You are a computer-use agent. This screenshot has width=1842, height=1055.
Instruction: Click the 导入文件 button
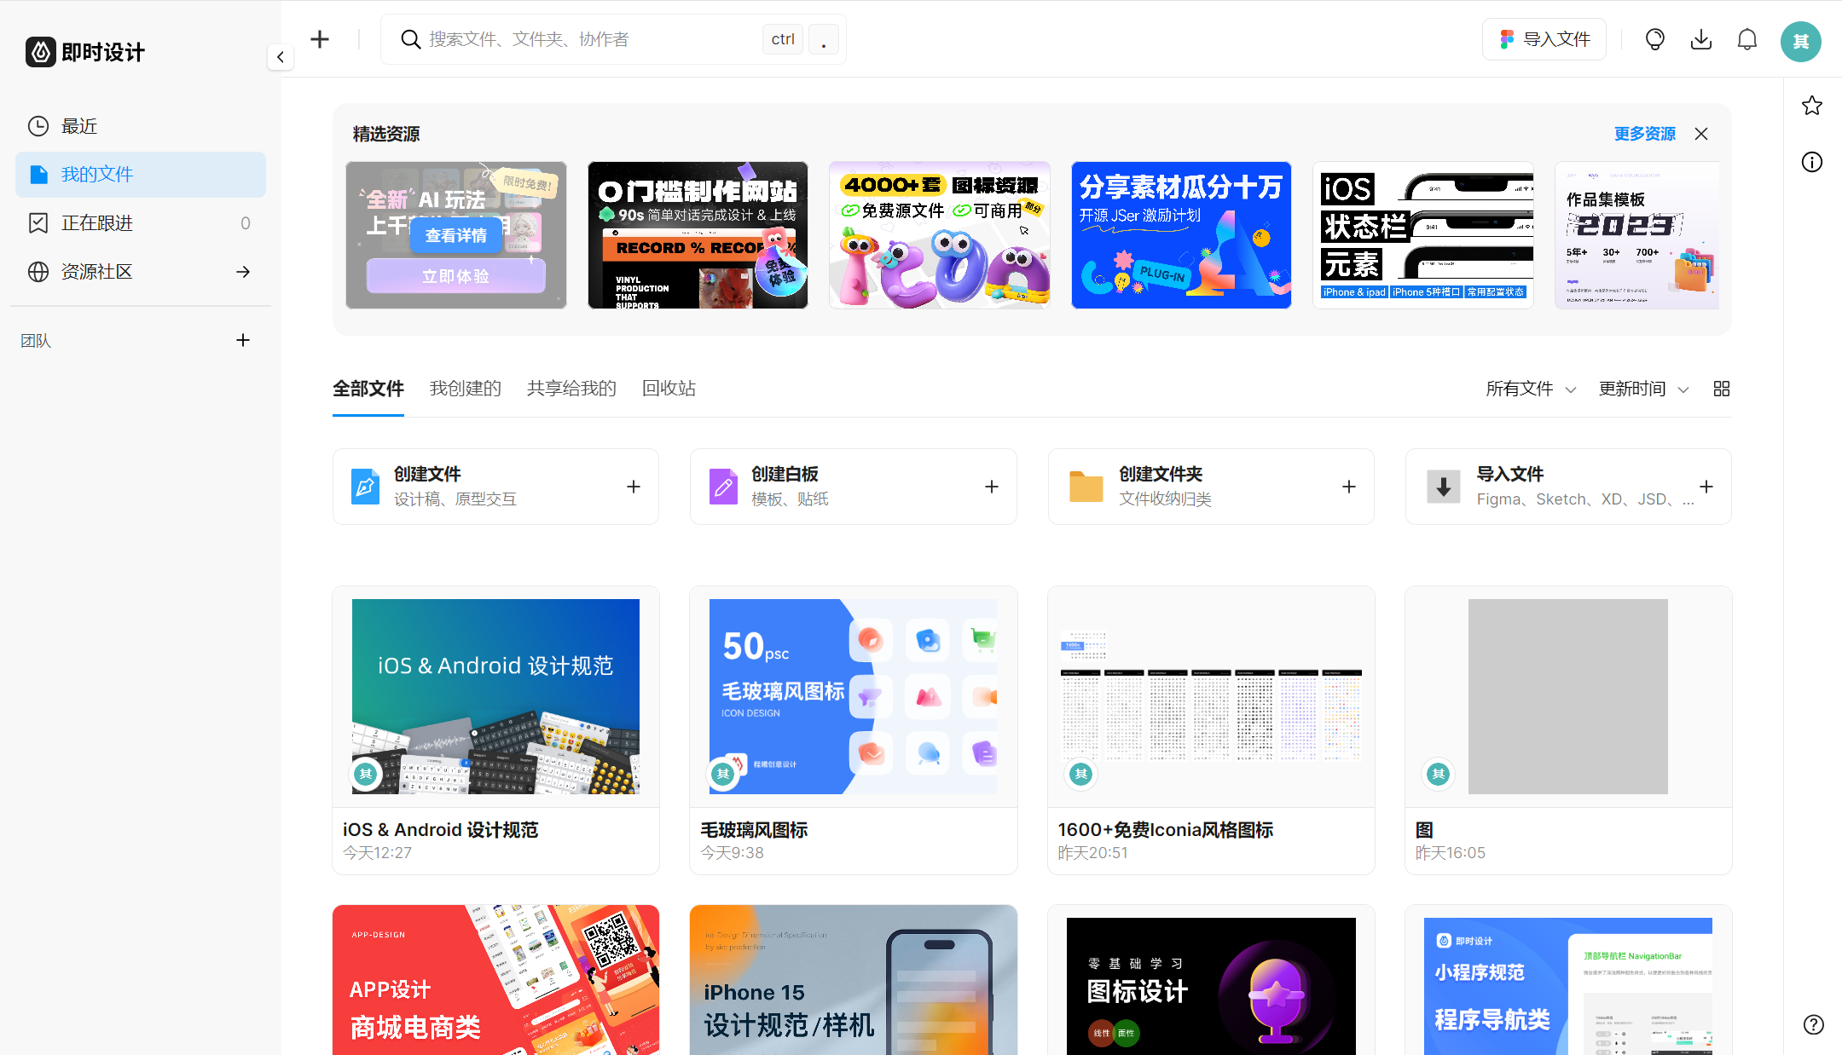[x=1544, y=39]
